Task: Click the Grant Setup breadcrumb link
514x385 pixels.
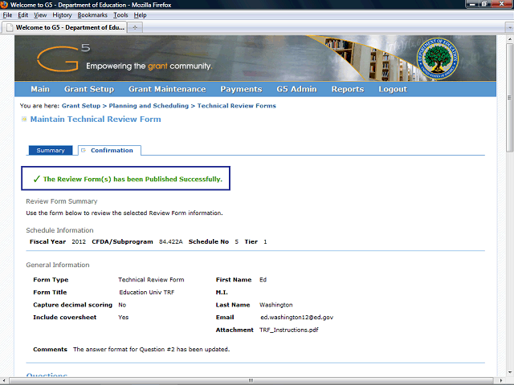Action: pos(81,106)
